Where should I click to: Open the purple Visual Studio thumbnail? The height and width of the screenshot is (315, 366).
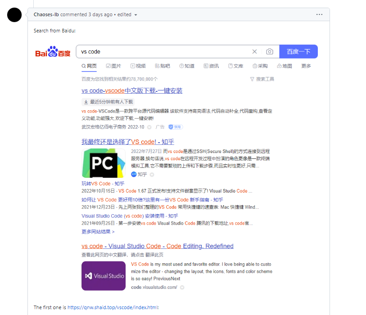pyautogui.click(x=104, y=276)
